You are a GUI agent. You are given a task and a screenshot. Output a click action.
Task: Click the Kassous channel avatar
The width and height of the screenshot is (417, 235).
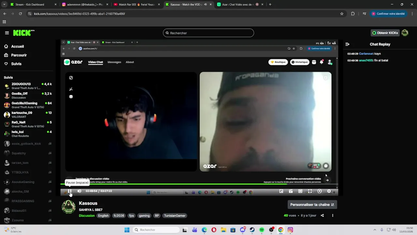tap(68, 207)
